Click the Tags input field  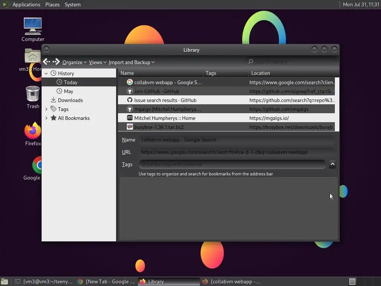[x=232, y=164]
